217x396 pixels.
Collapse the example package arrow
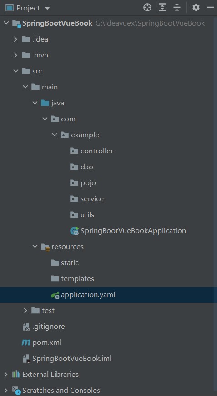click(55, 135)
